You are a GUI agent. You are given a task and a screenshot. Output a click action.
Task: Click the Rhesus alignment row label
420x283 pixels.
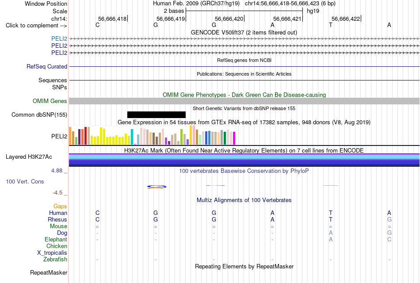57,219
